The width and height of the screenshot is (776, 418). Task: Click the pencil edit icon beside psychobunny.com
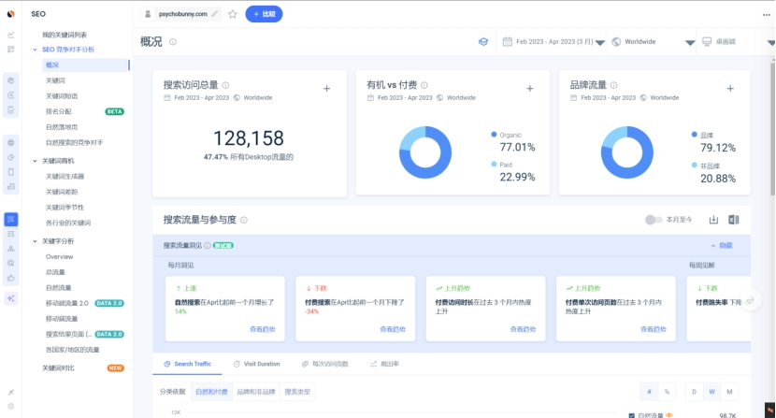click(x=216, y=14)
